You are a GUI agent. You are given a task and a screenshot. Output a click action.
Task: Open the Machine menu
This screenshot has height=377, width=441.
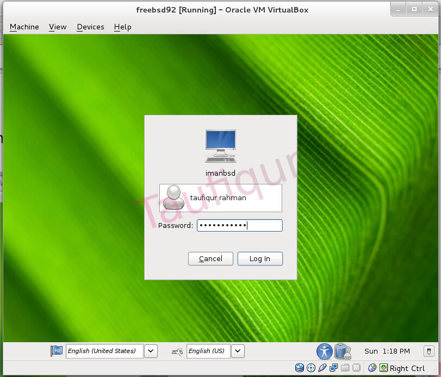tap(24, 27)
